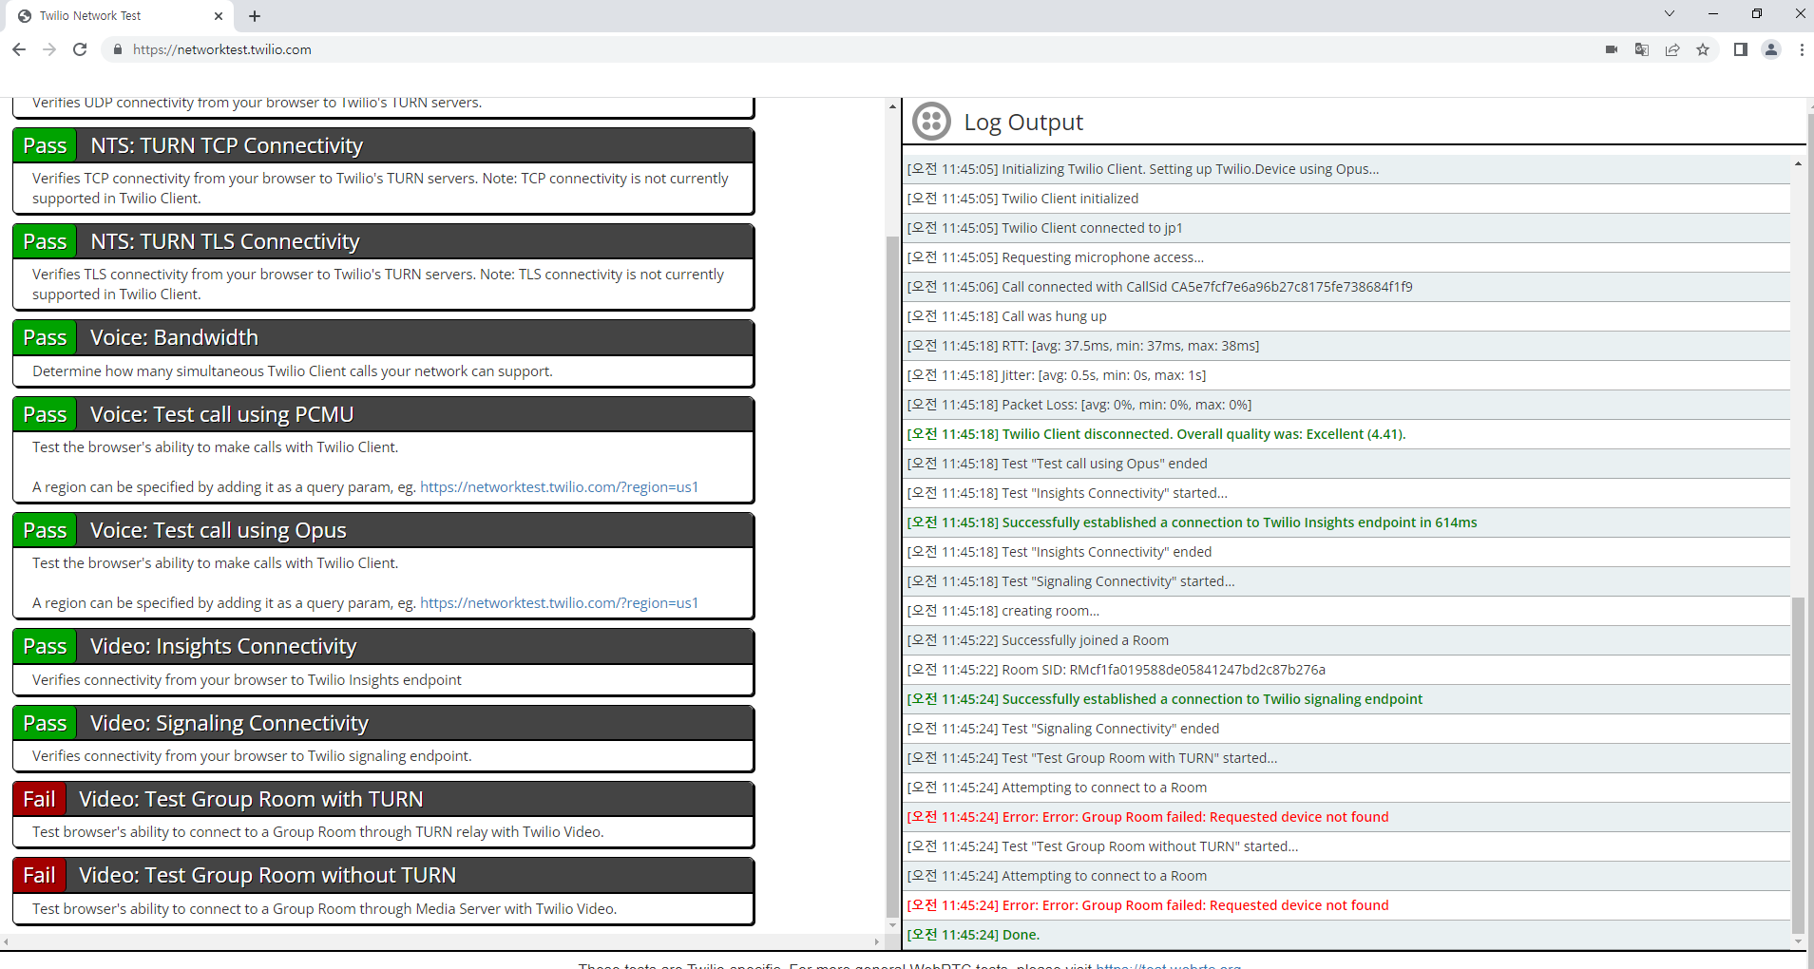The width and height of the screenshot is (1814, 969).
Task: Open the tab search dropdown
Action: point(1670,13)
